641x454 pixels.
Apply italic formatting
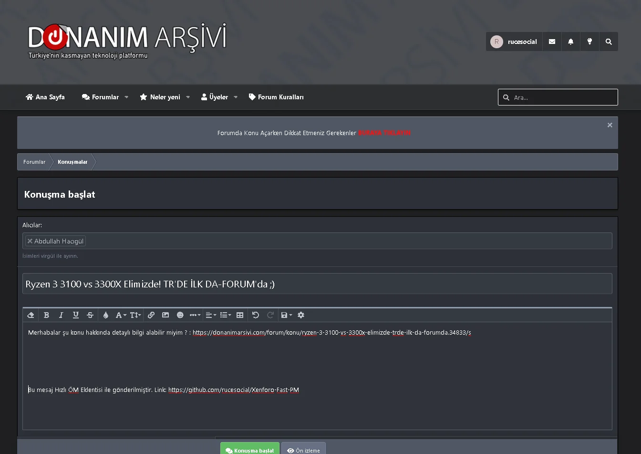pos(61,315)
